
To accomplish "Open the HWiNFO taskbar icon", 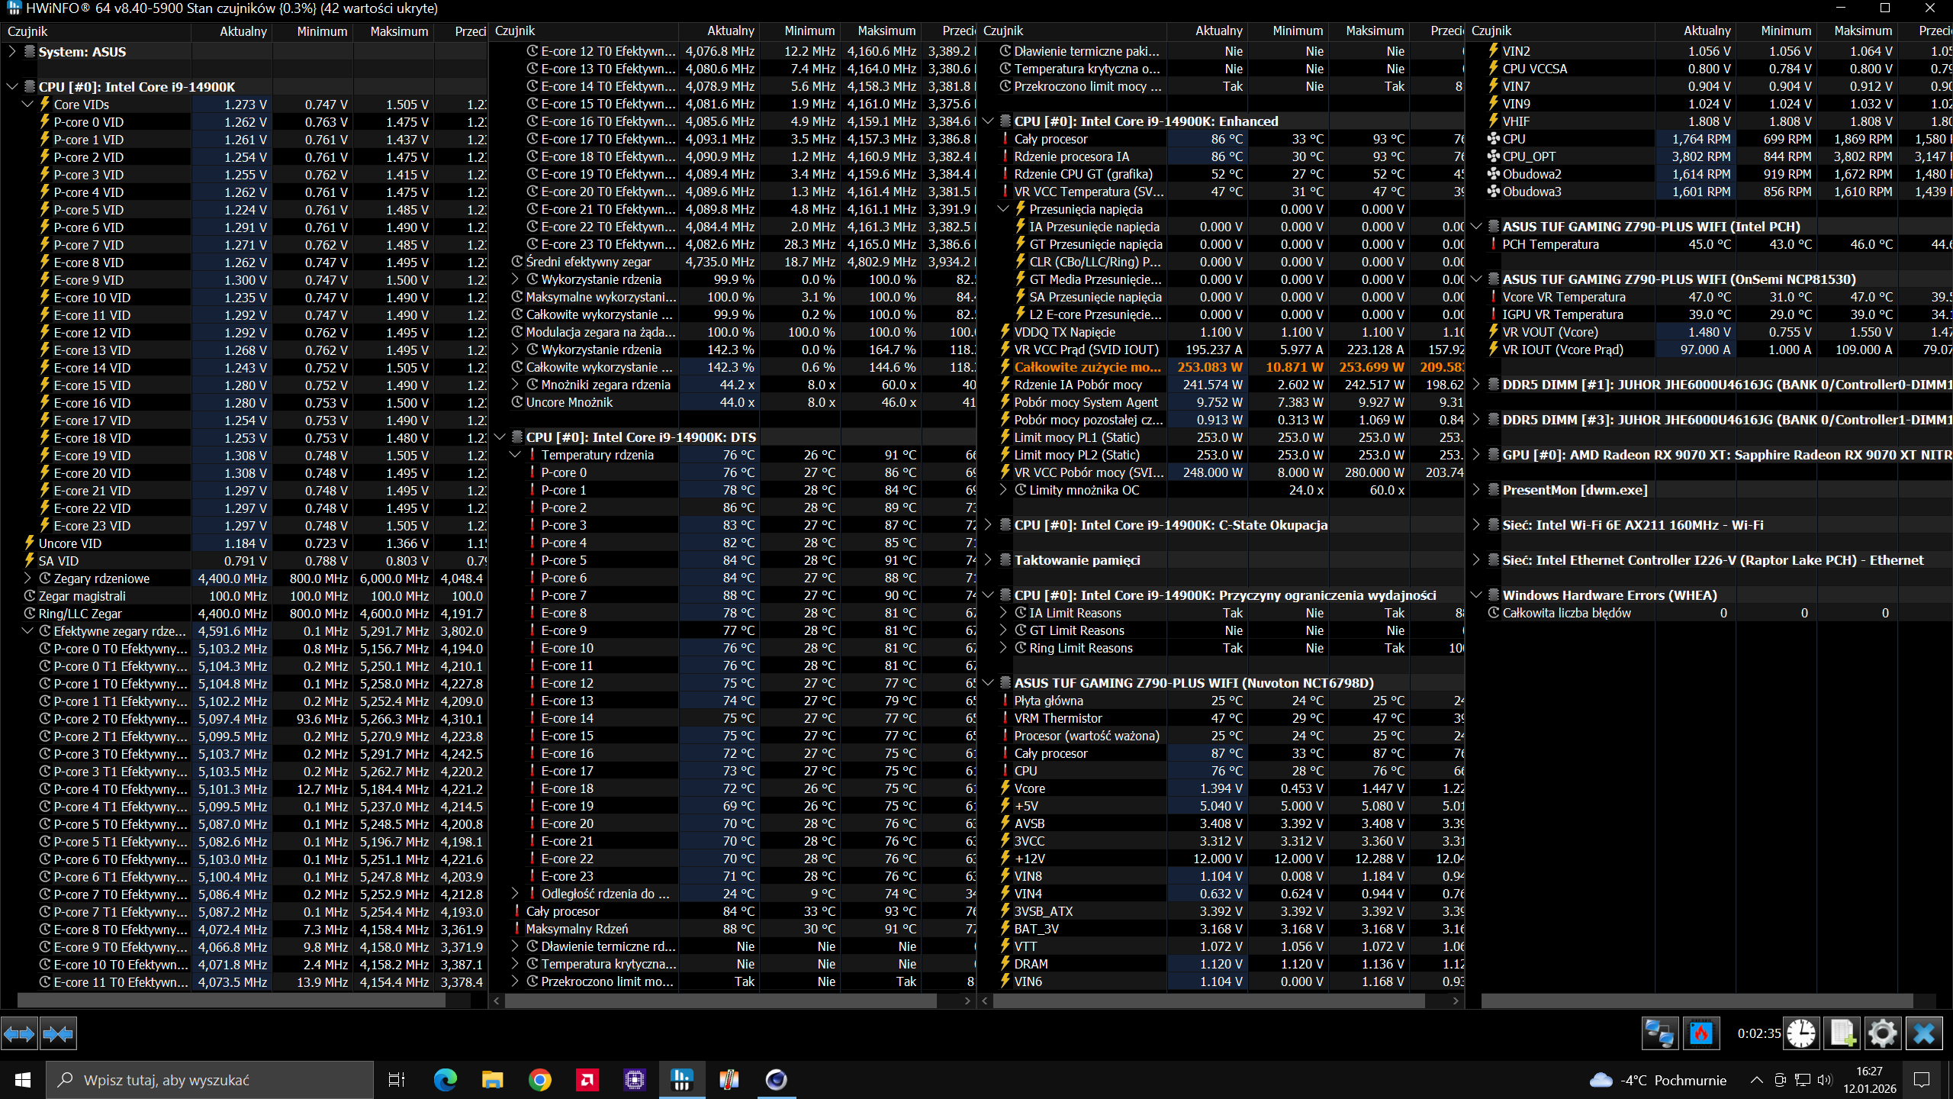I will (681, 1080).
